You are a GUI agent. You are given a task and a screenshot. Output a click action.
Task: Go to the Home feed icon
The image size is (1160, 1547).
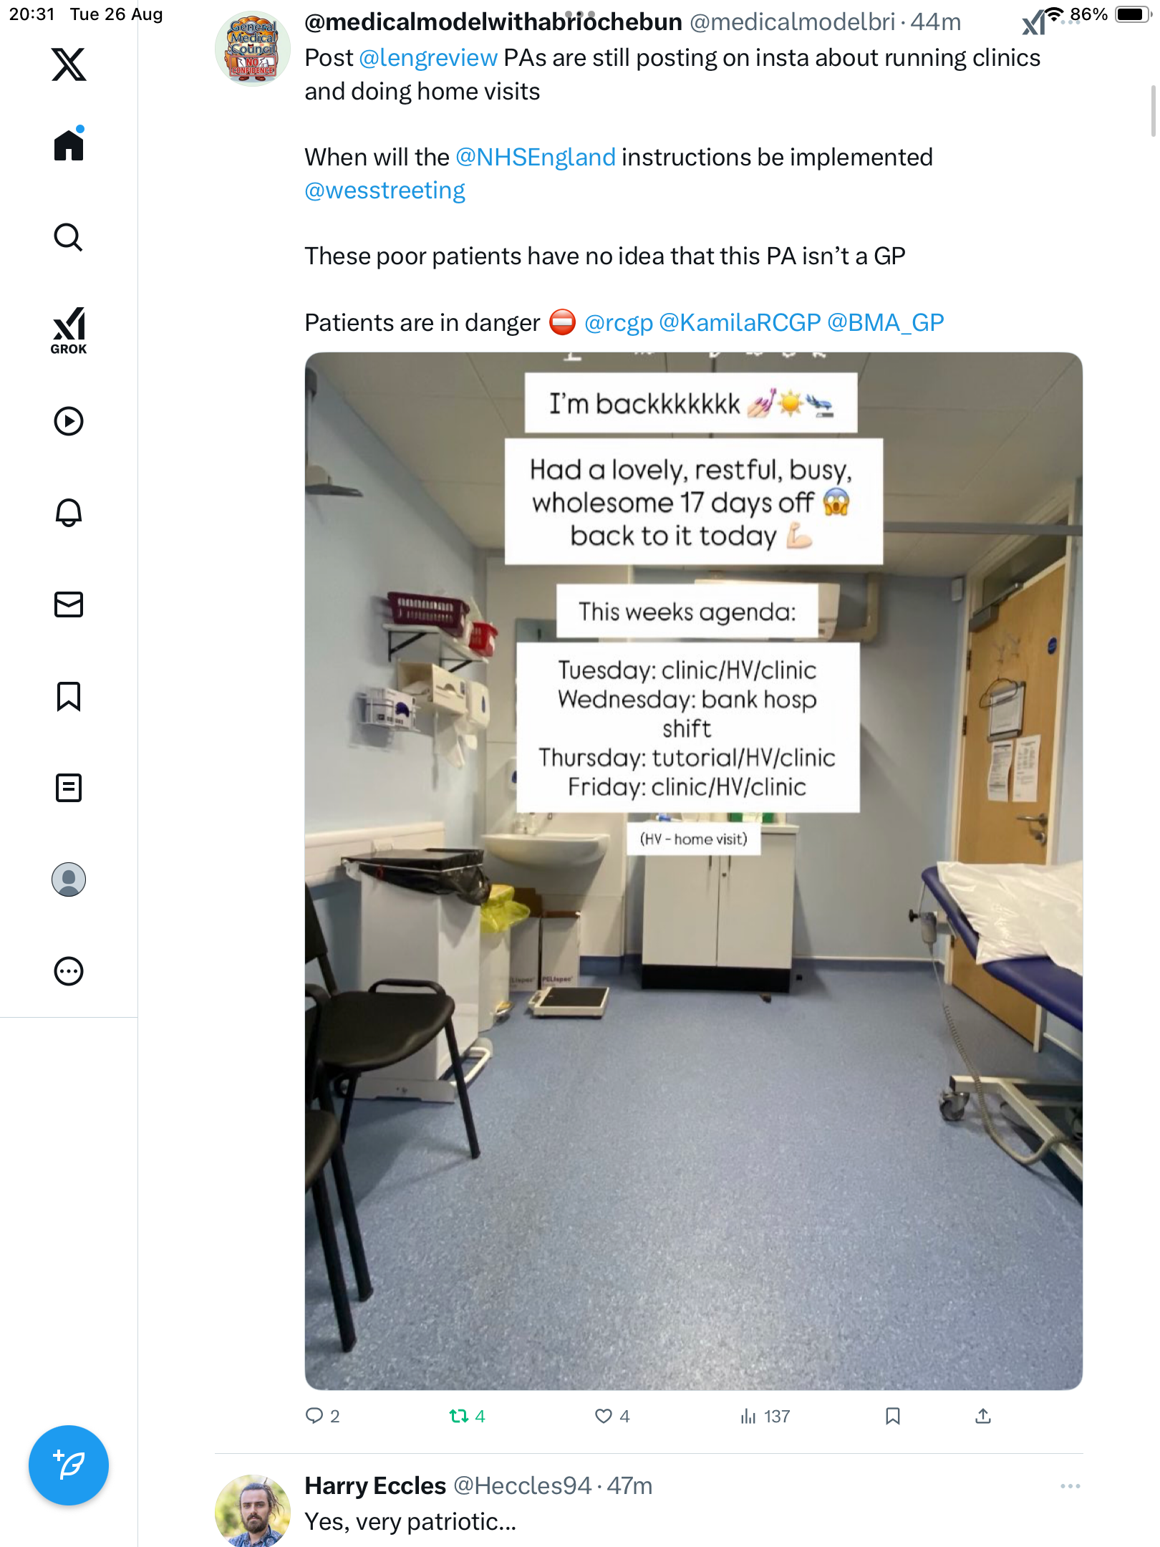pos(69,144)
